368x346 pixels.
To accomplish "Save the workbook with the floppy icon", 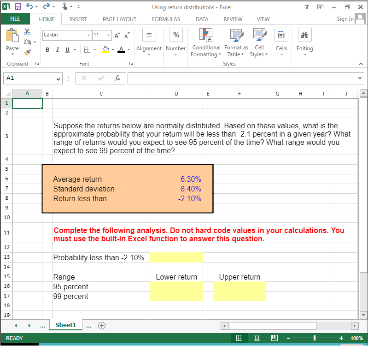I will click(x=18, y=6).
